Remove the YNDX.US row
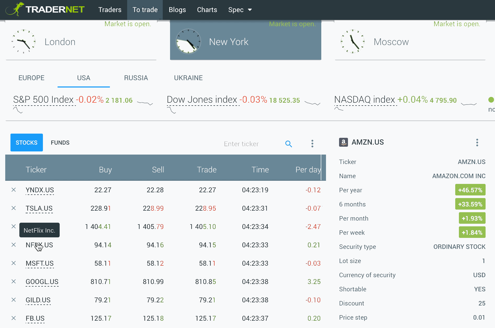Image resolution: width=495 pixels, height=328 pixels. (14, 190)
